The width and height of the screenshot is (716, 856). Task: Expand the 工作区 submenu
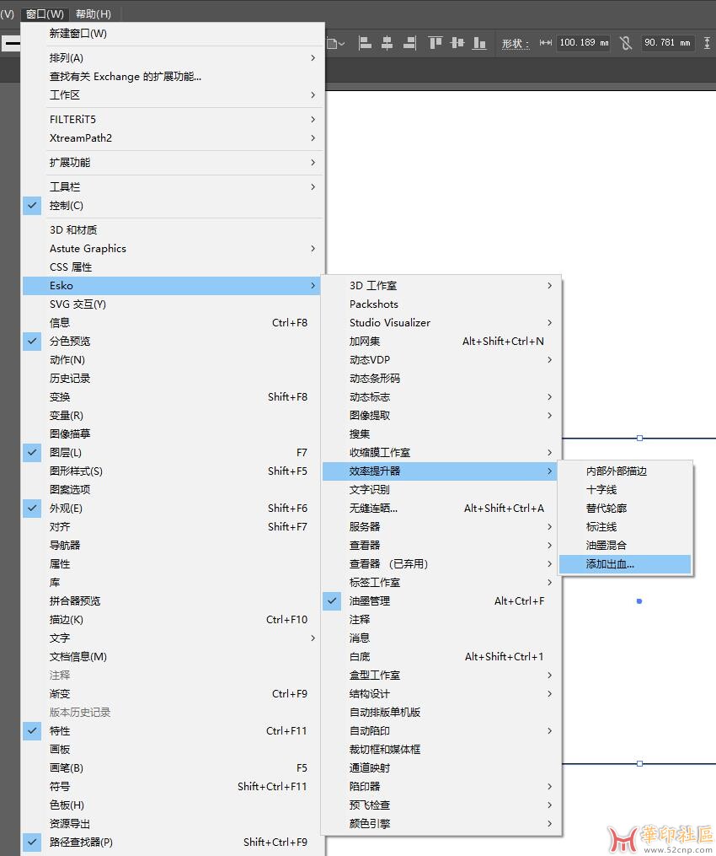(174, 95)
